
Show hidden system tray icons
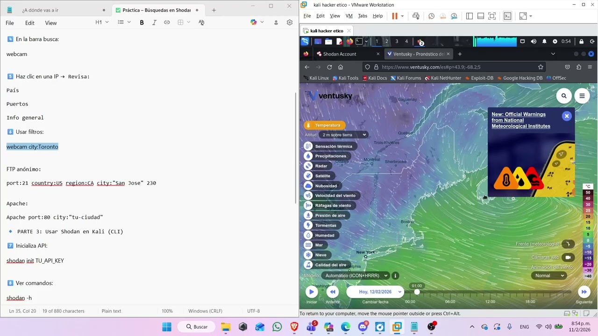coord(472,327)
